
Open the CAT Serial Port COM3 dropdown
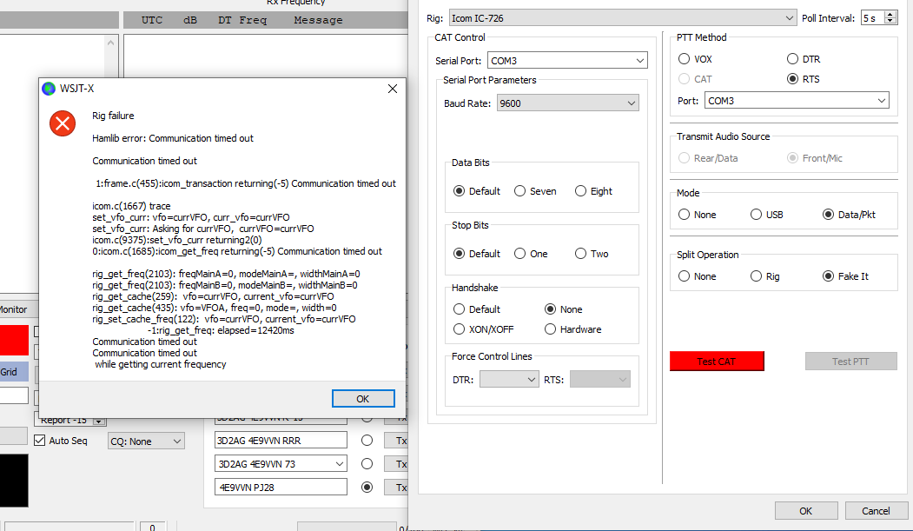567,61
